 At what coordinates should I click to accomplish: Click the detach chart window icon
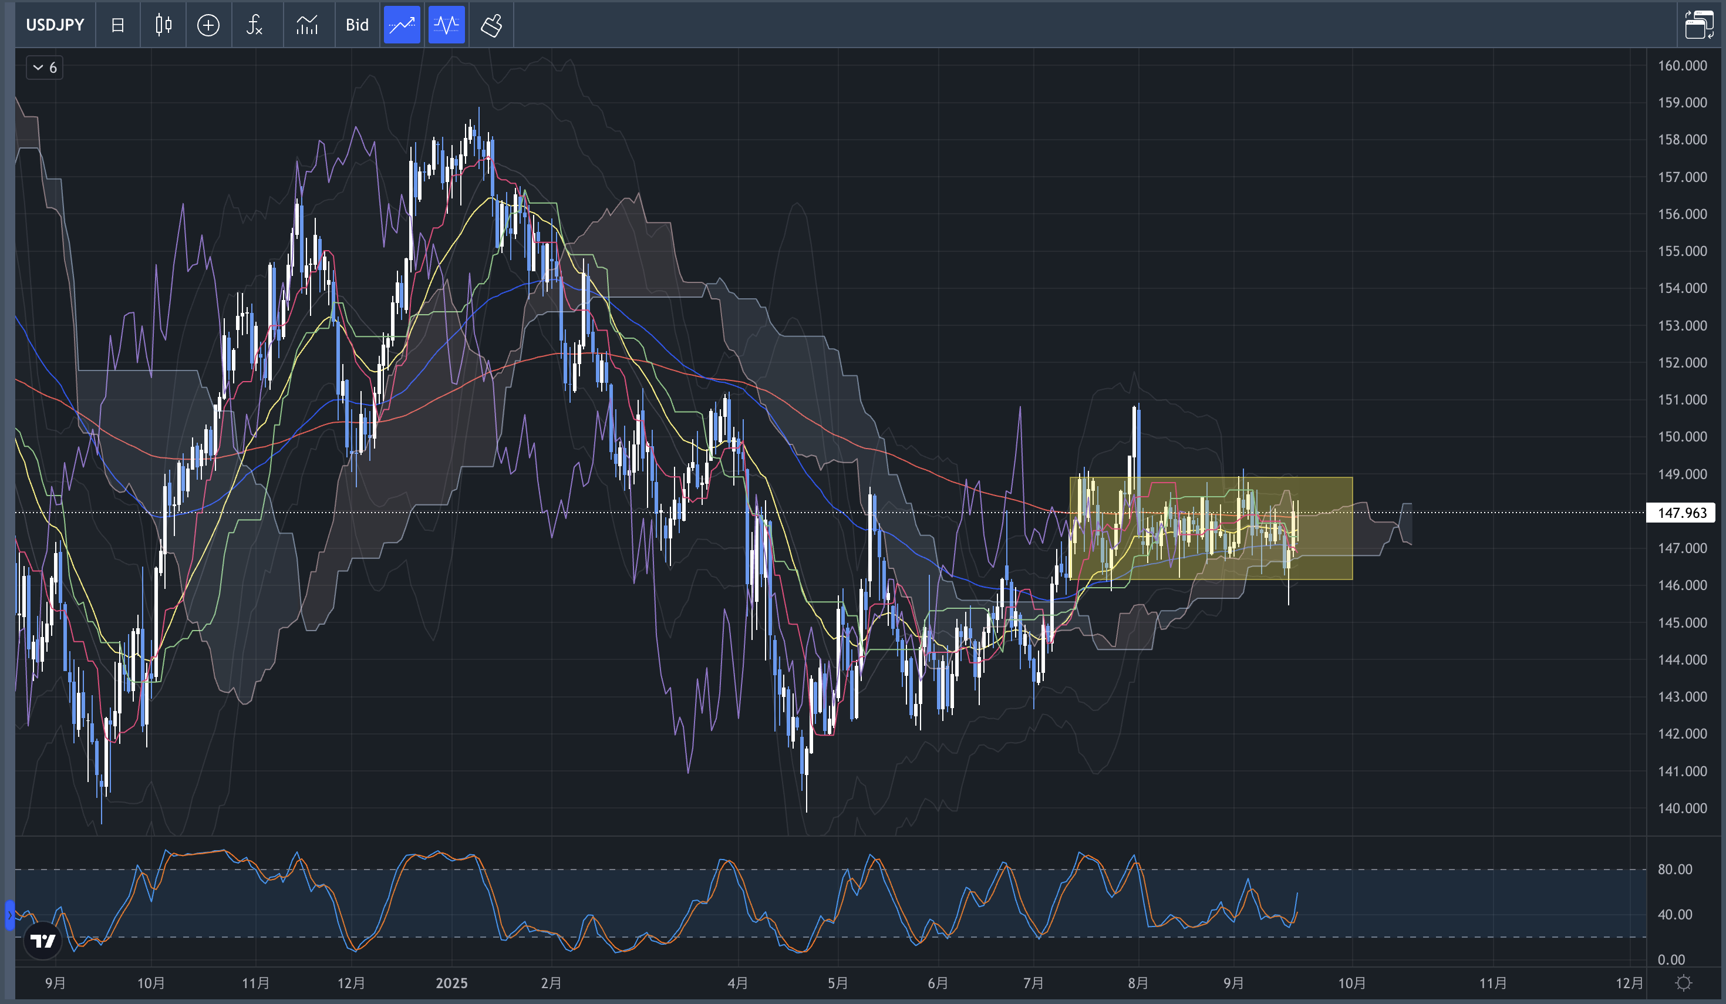[x=1698, y=25]
